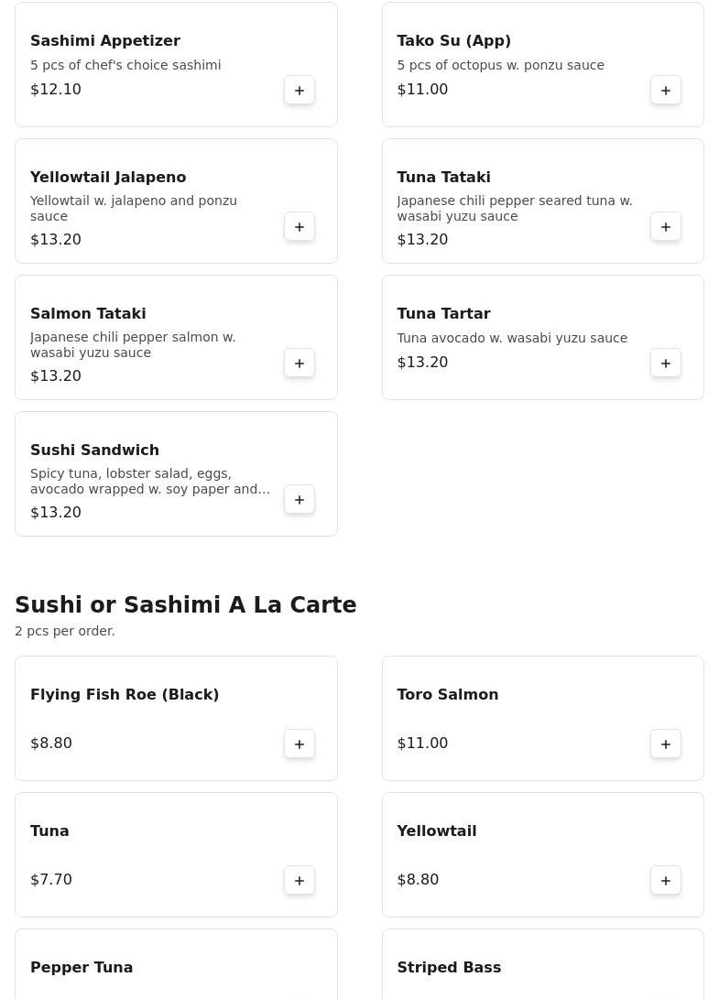Click plus icon for Yellowtail Jalapeno
The width and height of the screenshot is (719, 999).
coord(300,227)
